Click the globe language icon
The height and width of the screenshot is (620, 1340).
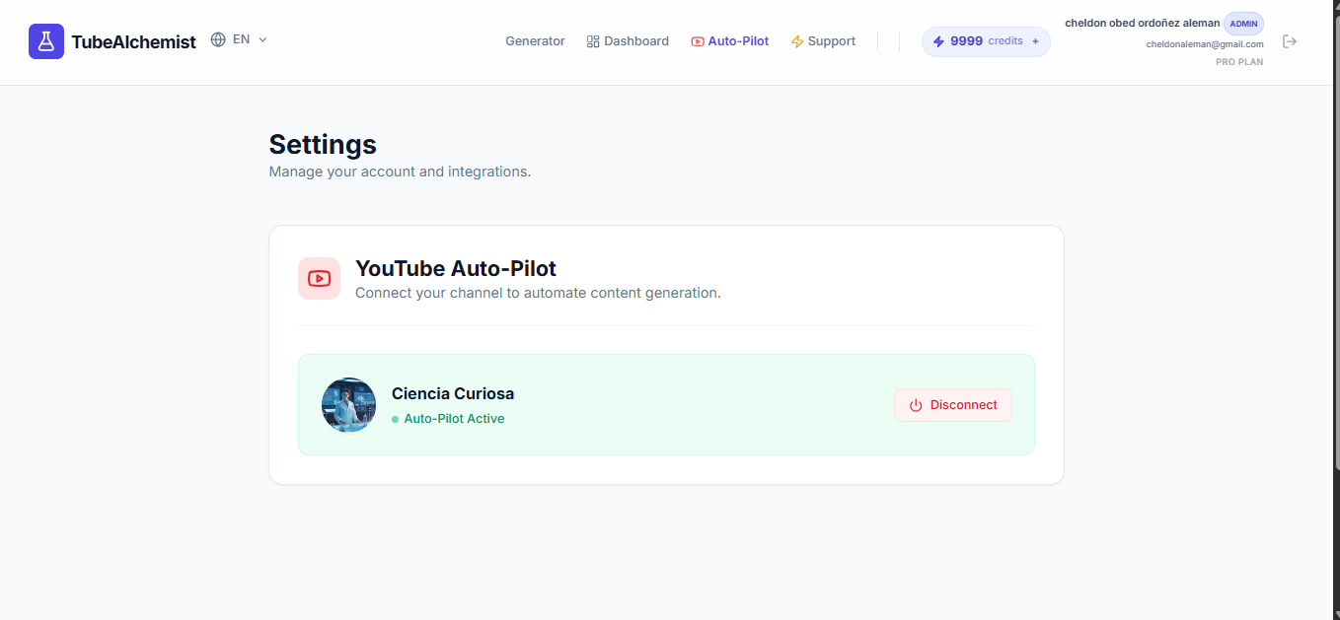(x=217, y=39)
